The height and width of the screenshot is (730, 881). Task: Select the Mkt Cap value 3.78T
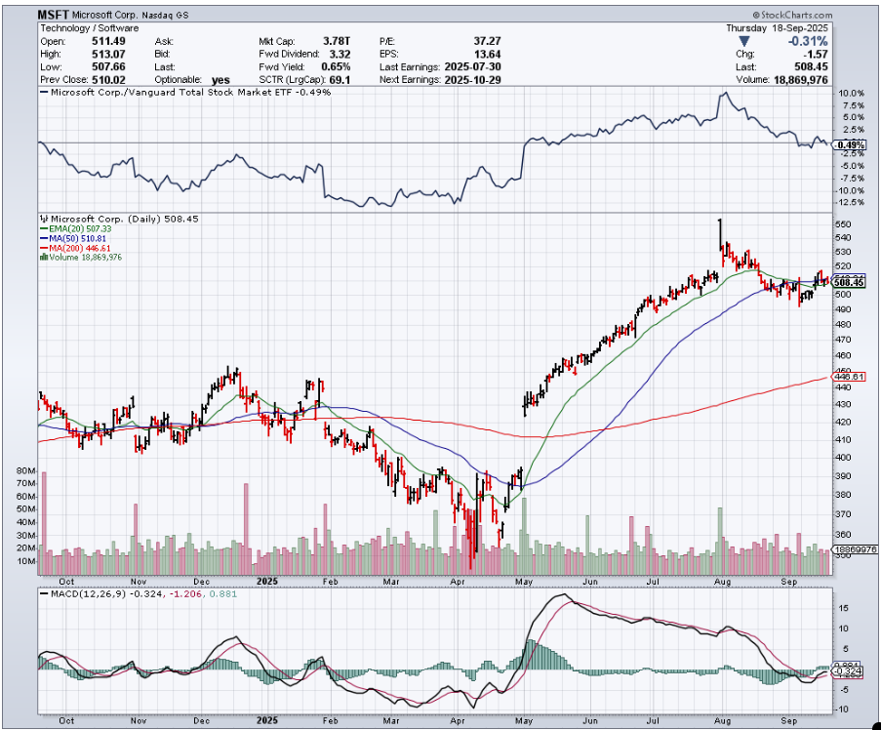pos(337,42)
